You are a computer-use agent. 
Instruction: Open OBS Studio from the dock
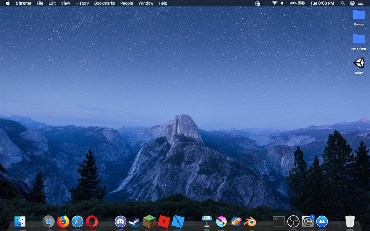tap(293, 221)
